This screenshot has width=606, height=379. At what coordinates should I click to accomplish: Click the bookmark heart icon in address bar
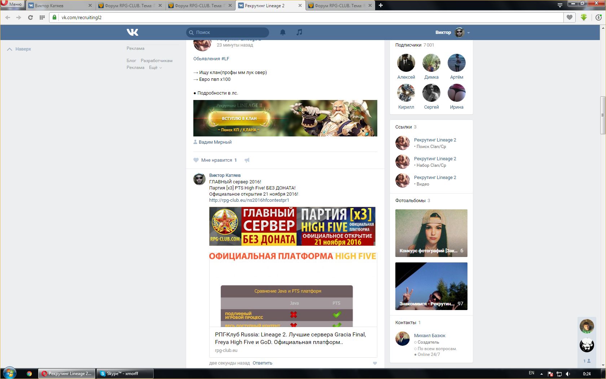point(570,17)
